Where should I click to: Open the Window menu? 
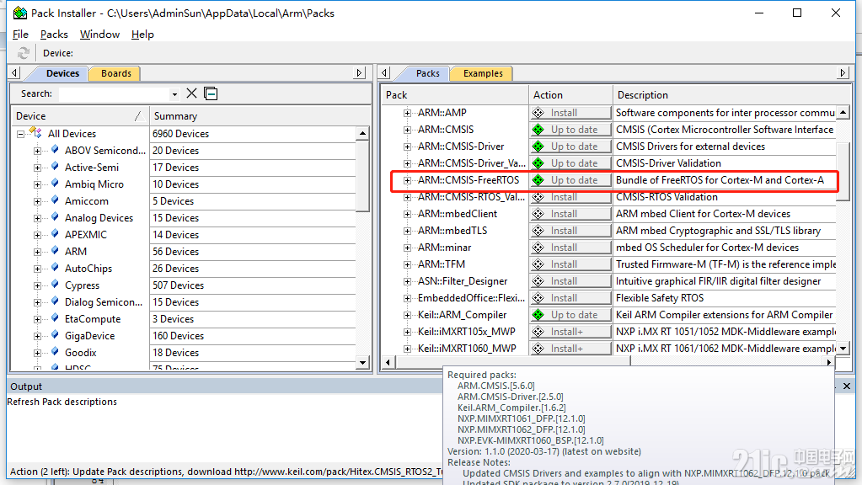[x=99, y=34]
